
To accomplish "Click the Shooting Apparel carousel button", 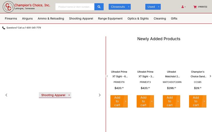I will (55, 95).
